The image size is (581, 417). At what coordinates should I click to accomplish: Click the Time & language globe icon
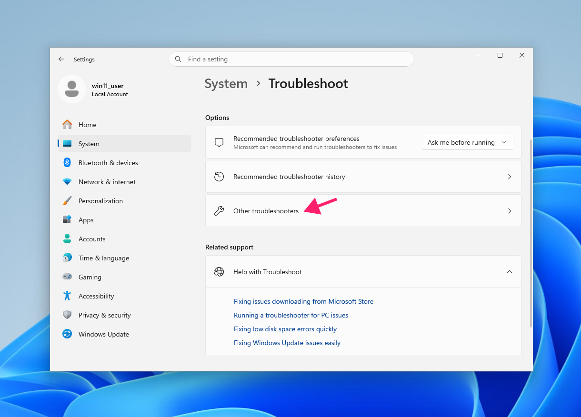click(67, 258)
